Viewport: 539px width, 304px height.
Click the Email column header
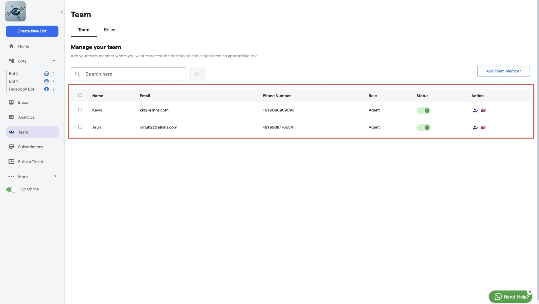point(145,96)
